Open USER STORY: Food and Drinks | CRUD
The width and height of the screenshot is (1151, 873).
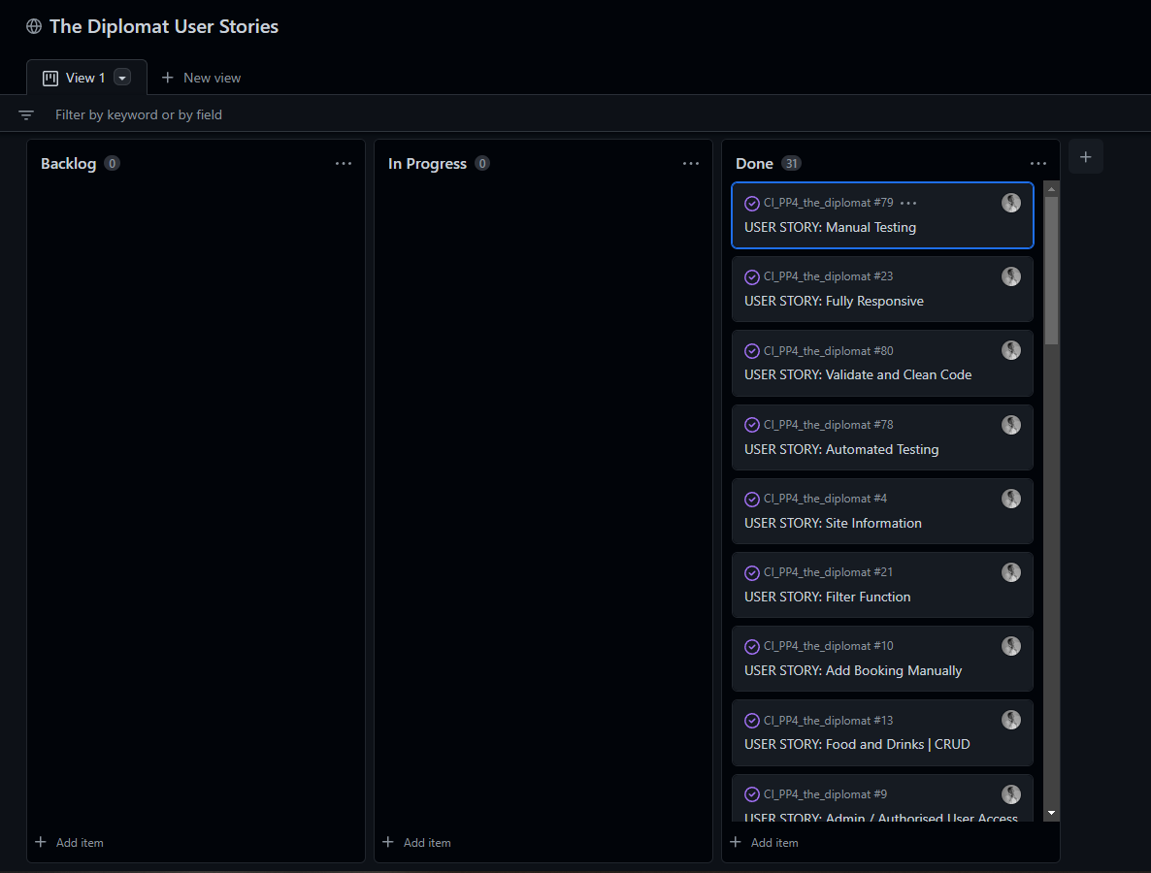[857, 745]
